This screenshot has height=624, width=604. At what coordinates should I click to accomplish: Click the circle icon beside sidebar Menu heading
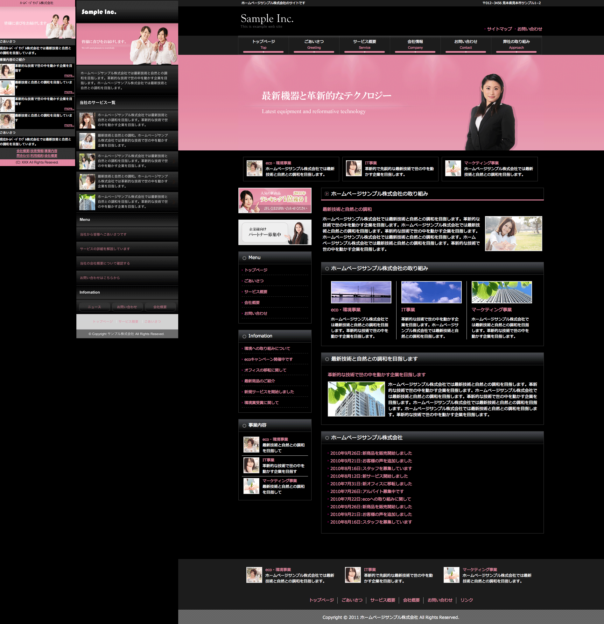[244, 258]
